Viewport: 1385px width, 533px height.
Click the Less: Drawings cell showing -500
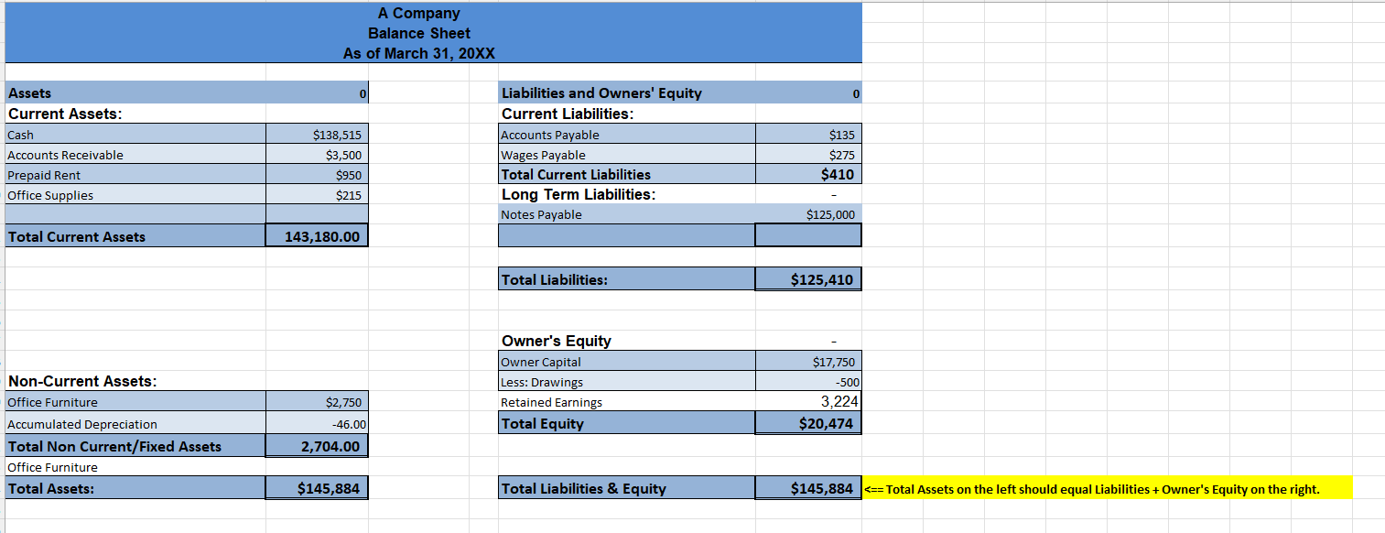pos(807,381)
